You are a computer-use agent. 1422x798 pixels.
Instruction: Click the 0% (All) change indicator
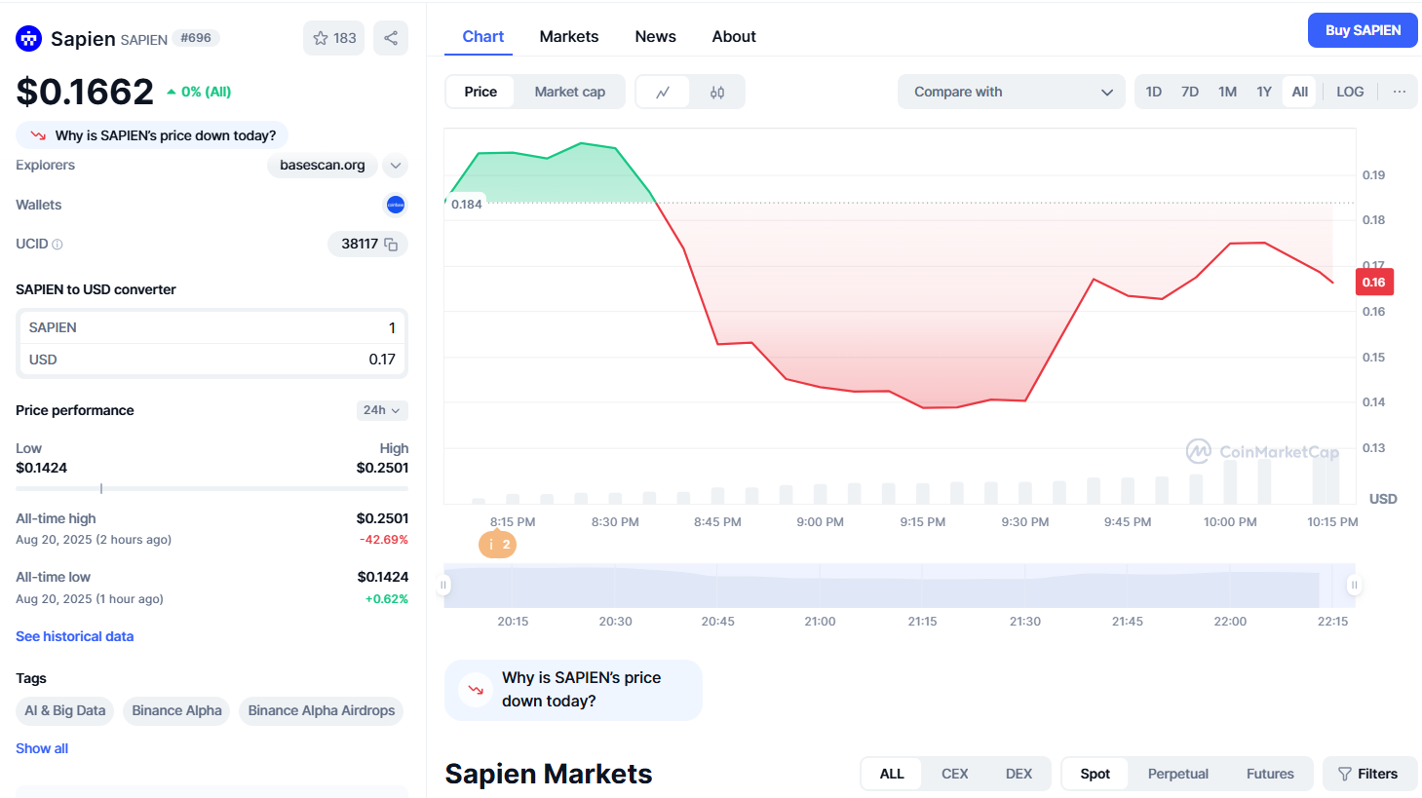[x=199, y=92]
